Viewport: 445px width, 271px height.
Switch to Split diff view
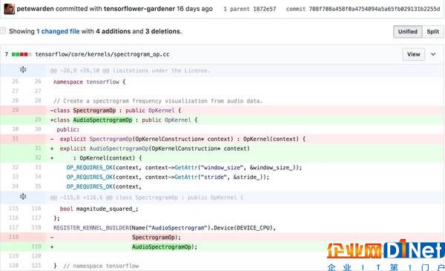[433, 31]
